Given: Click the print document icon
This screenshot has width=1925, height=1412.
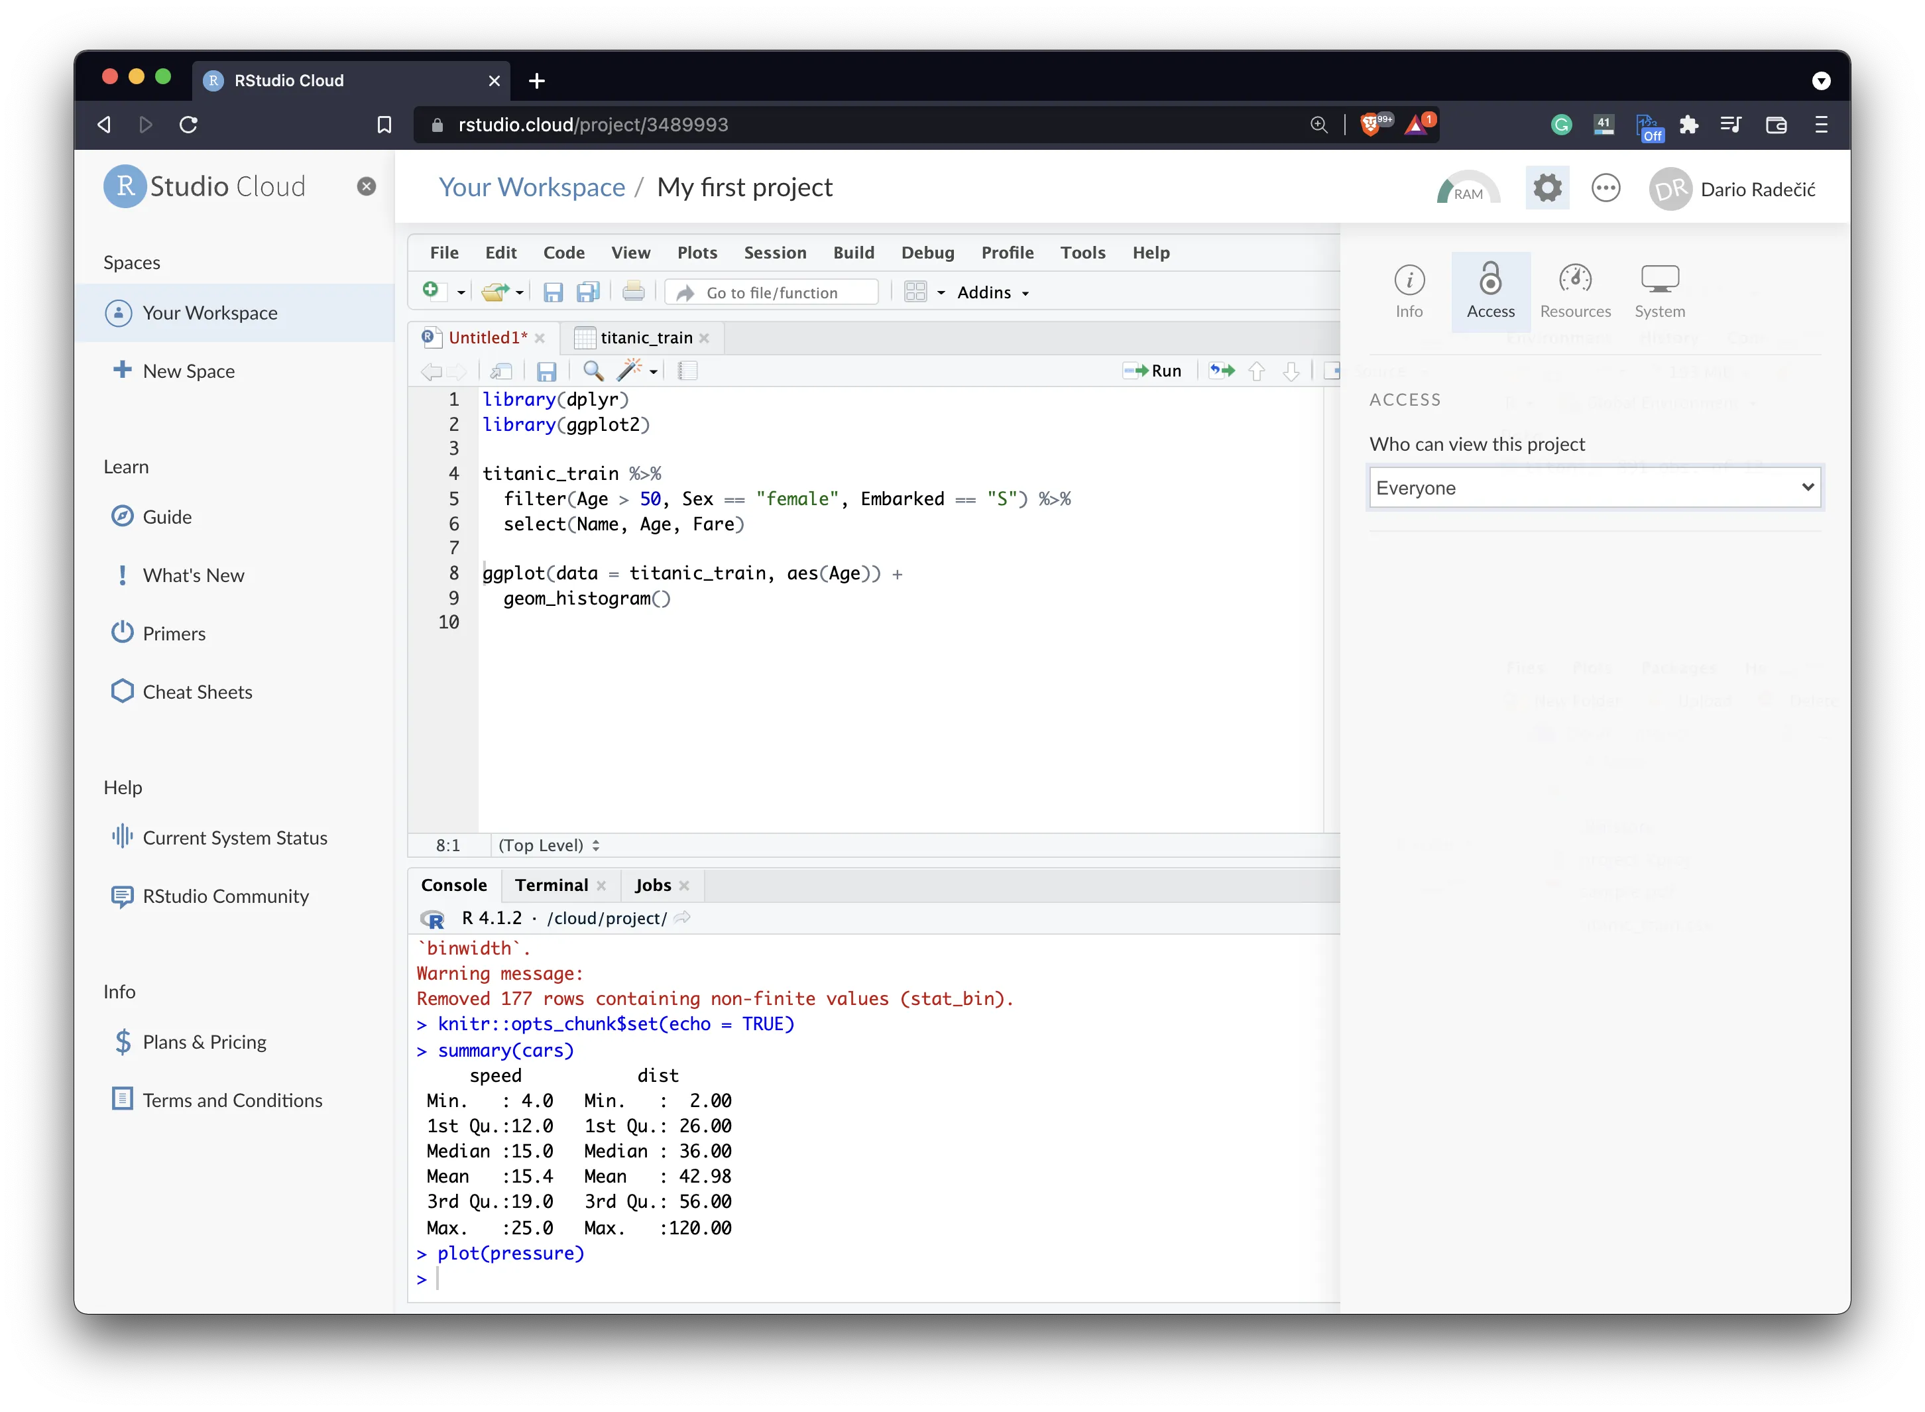Looking at the screenshot, I should pos(634,292).
